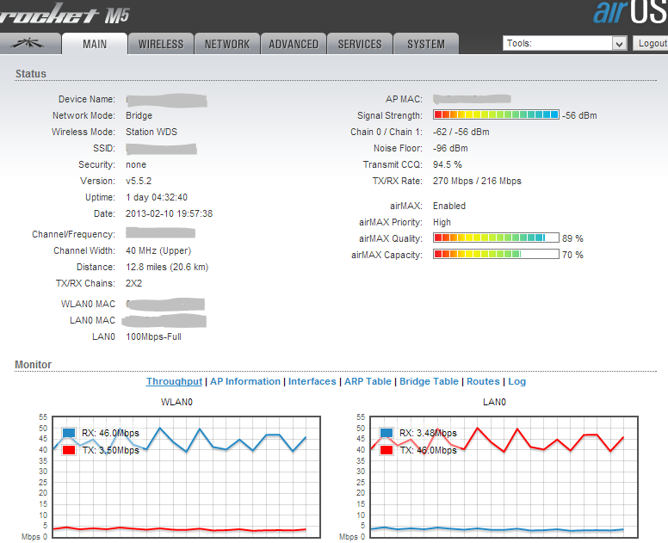Click the Tools combo box field
This screenshot has width=668, height=543.
coord(565,43)
